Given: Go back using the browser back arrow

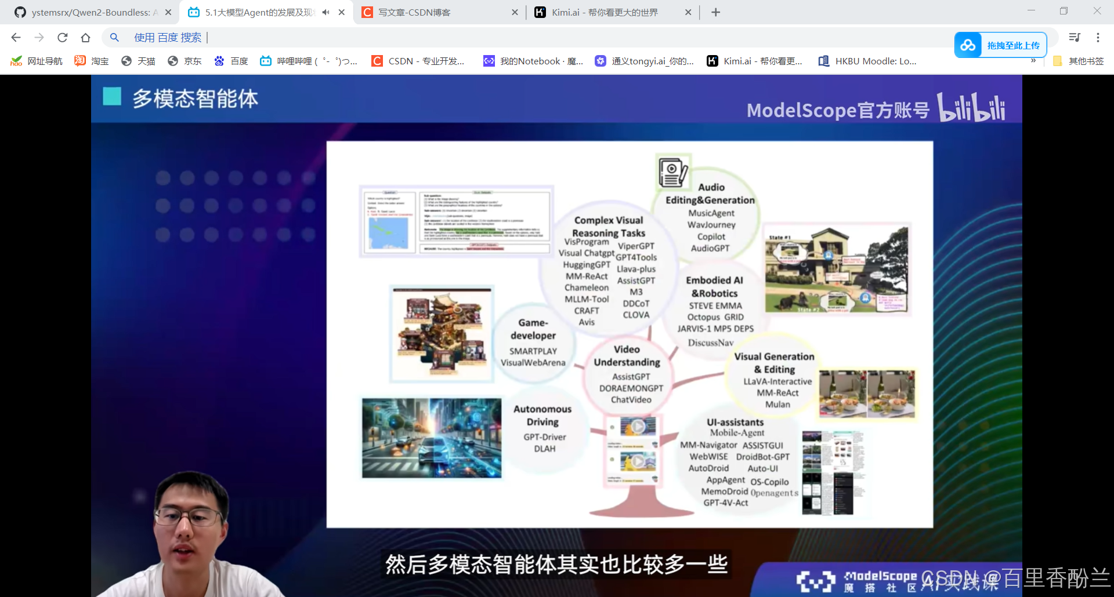Looking at the screenshot, I should tap(16, 38).
